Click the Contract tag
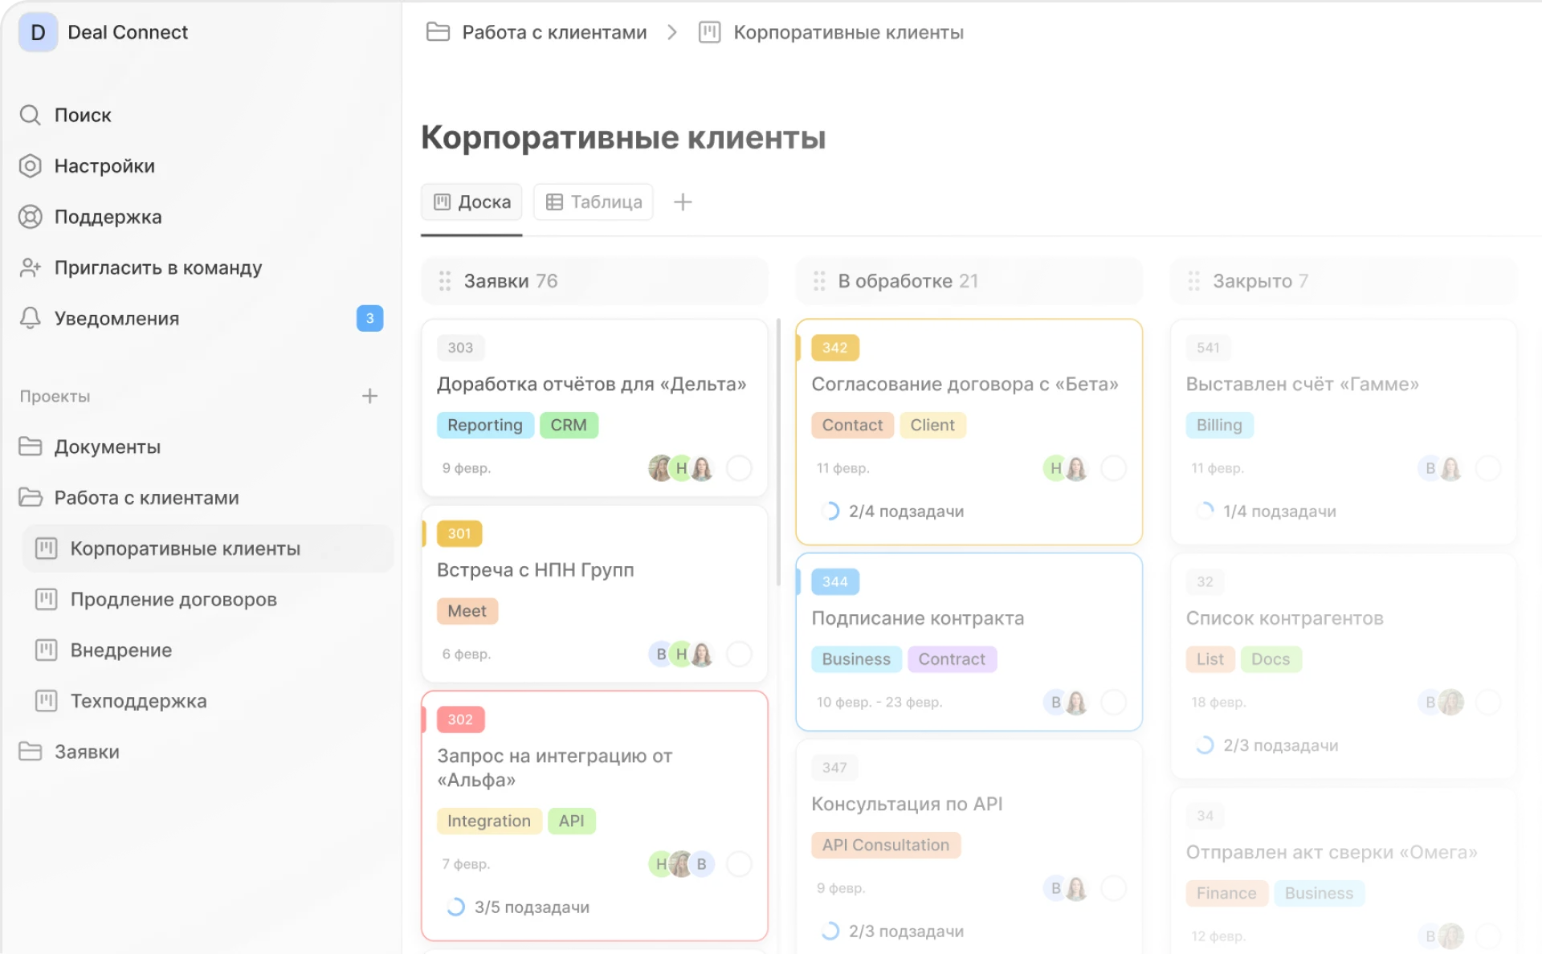1542x954 pixels. point(952,659)
